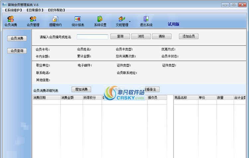Image resolution: width=249 pixels, height=158 pixels.
Task: Click the 消费日期 column header
Action: coord(46,98)
